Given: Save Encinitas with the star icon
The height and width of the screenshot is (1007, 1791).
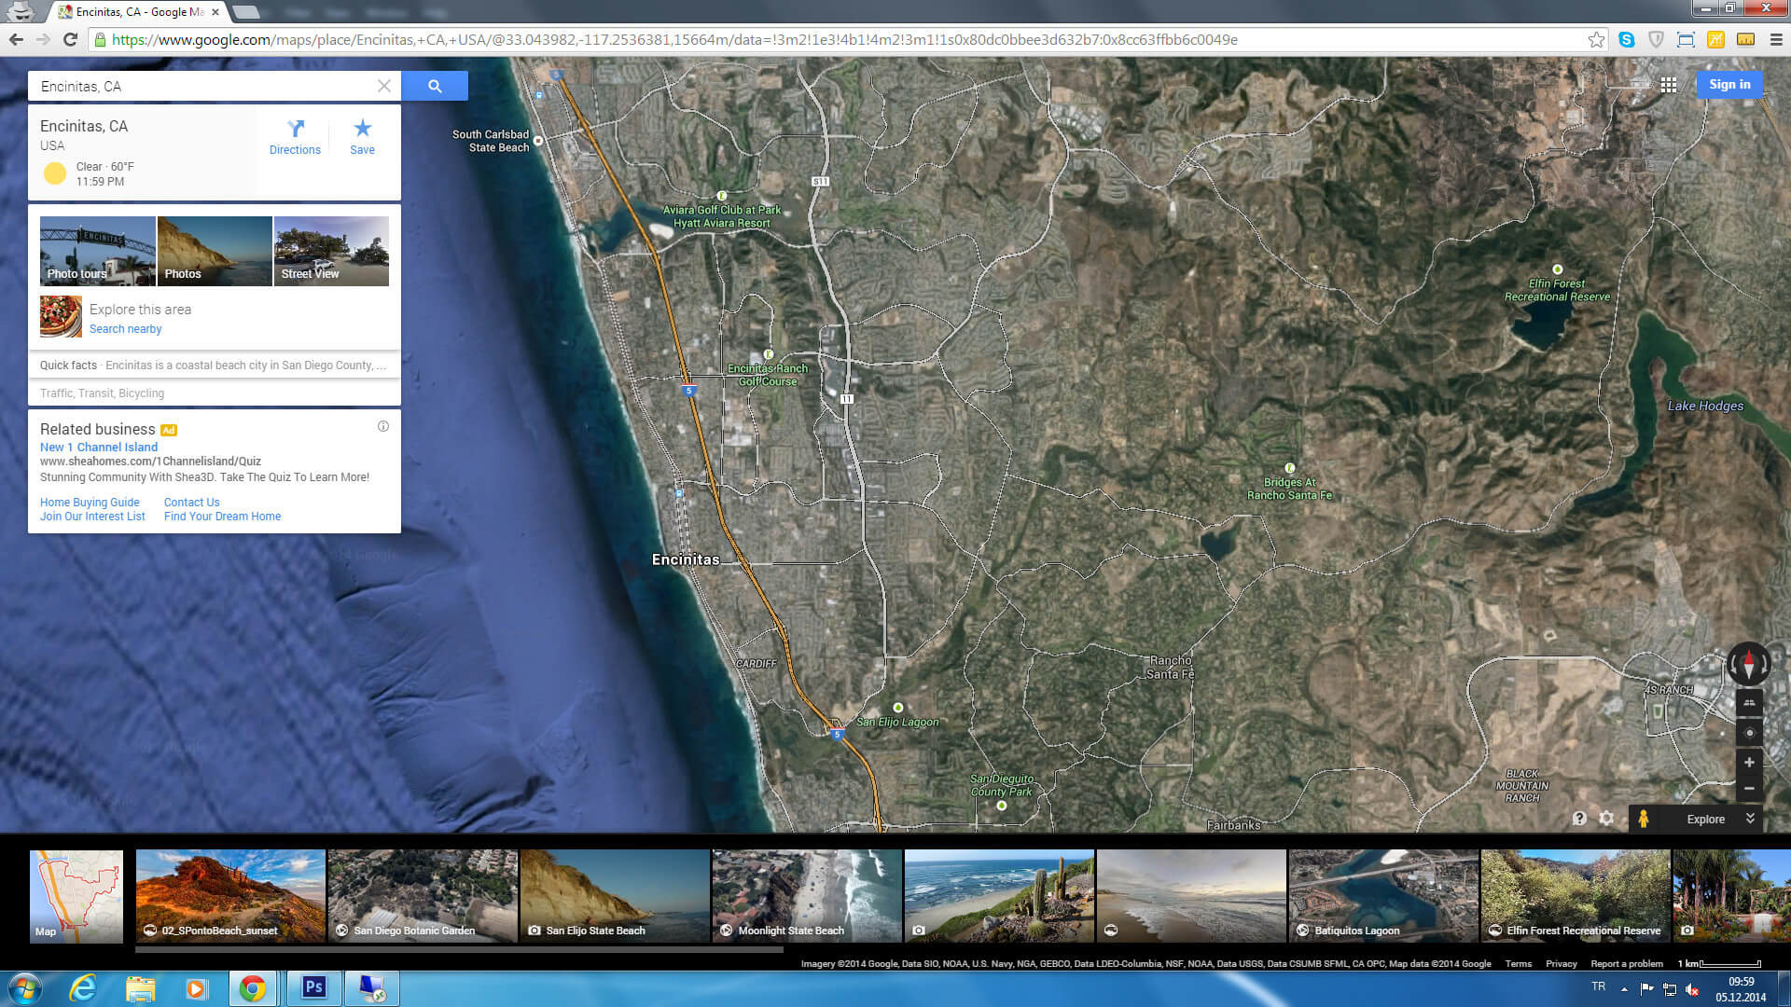Looking at the screenshot, I should click(362, 136).
